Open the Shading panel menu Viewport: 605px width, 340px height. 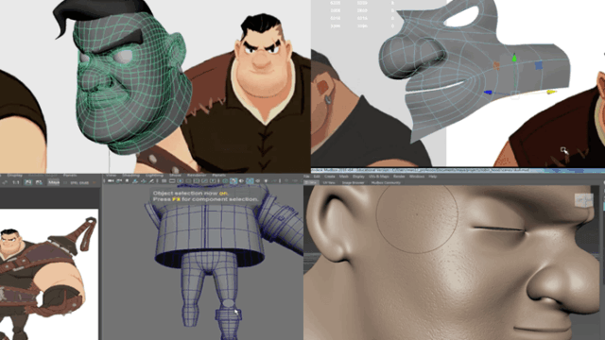[x=130, y=176]
